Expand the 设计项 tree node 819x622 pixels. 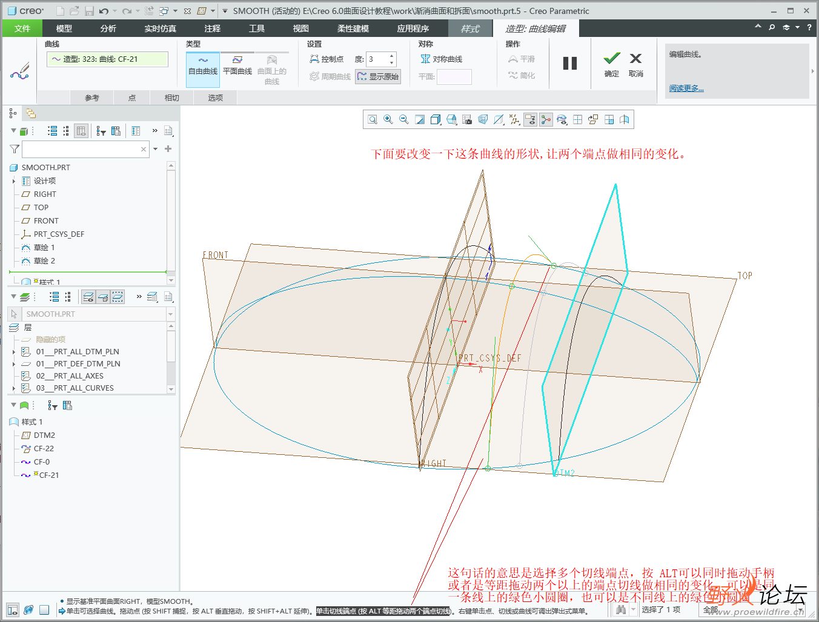click(x=14, y=181)
